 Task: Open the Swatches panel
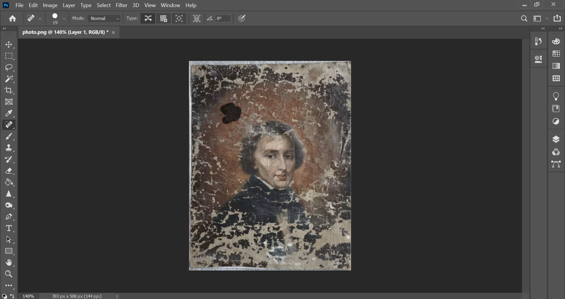tap(556, 54)
